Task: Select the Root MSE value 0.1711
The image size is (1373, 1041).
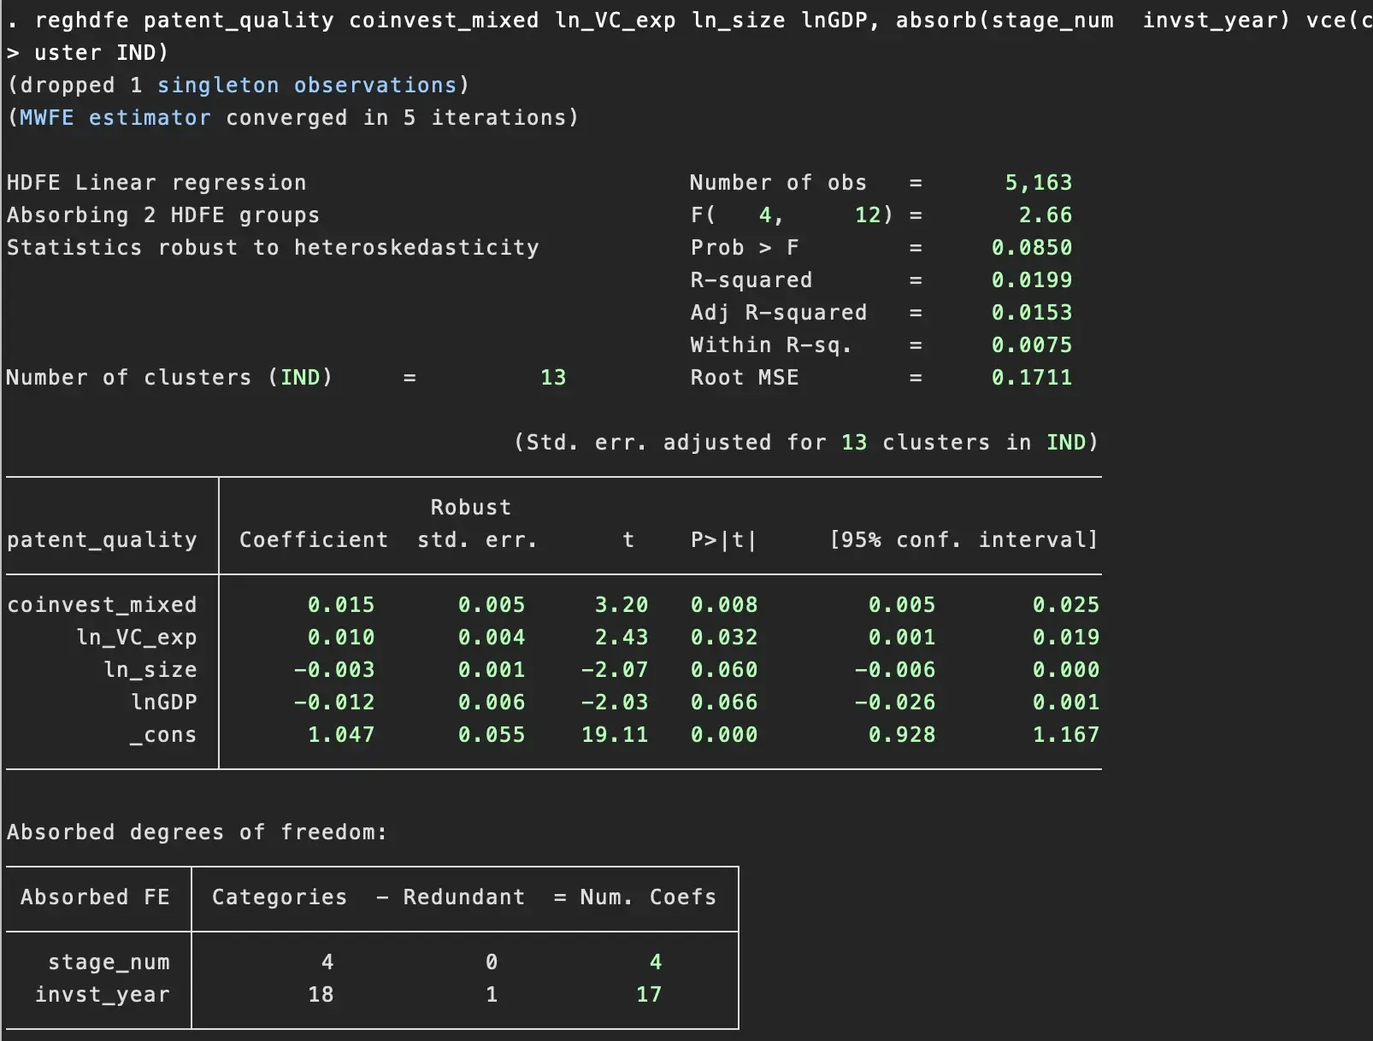Action: coord(1031,378)
